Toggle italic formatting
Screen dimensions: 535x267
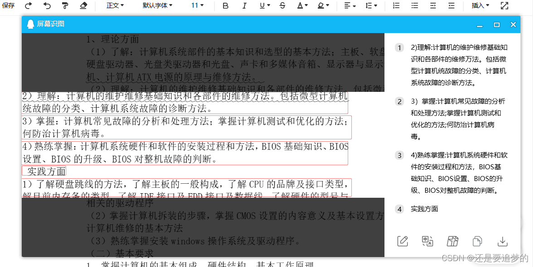[x=244, y=5]
